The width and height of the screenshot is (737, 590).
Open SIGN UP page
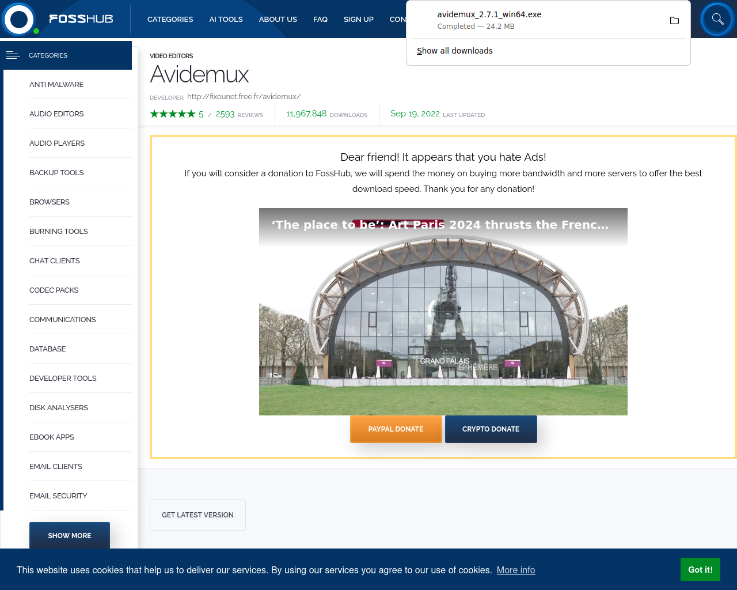click(x=359, y=19)
